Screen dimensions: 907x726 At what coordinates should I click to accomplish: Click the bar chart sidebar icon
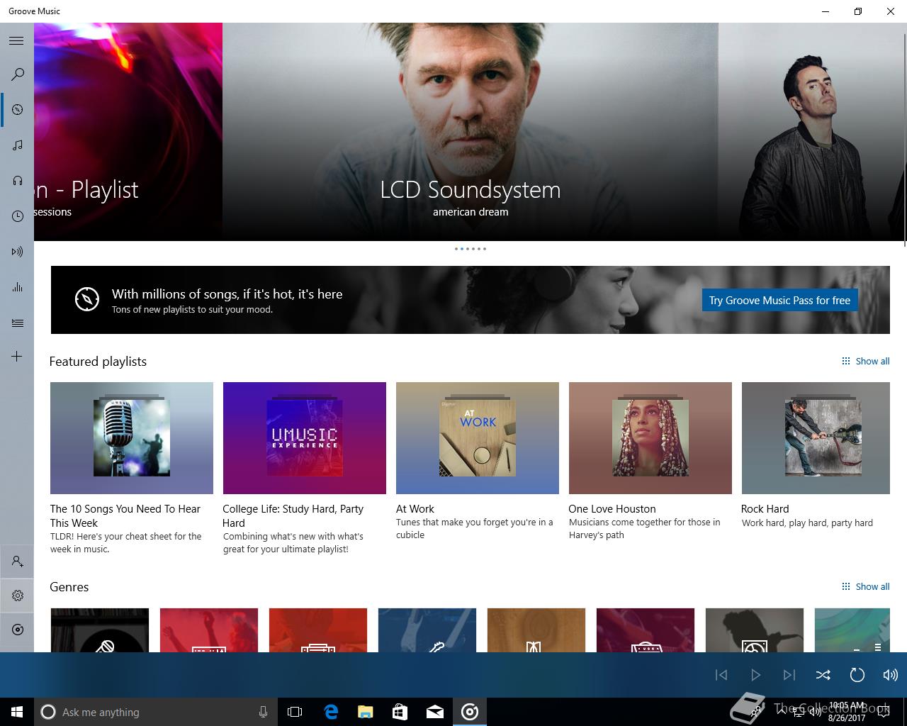tap(18, 286)
